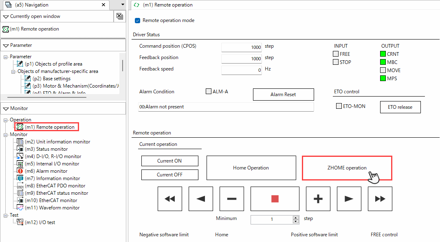Click the fast reverse double-arrow jog button
The height and width of the screenshot is (242, 440).
(170, 199)
